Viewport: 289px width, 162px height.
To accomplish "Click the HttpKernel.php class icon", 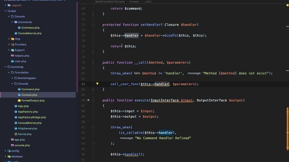I will (16, 128).
